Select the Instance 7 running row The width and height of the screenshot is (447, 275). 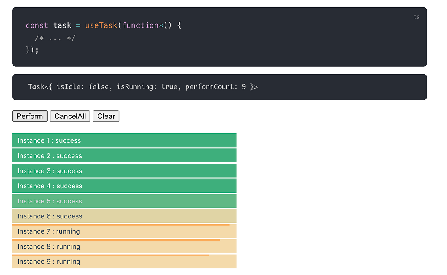point(124,231)
